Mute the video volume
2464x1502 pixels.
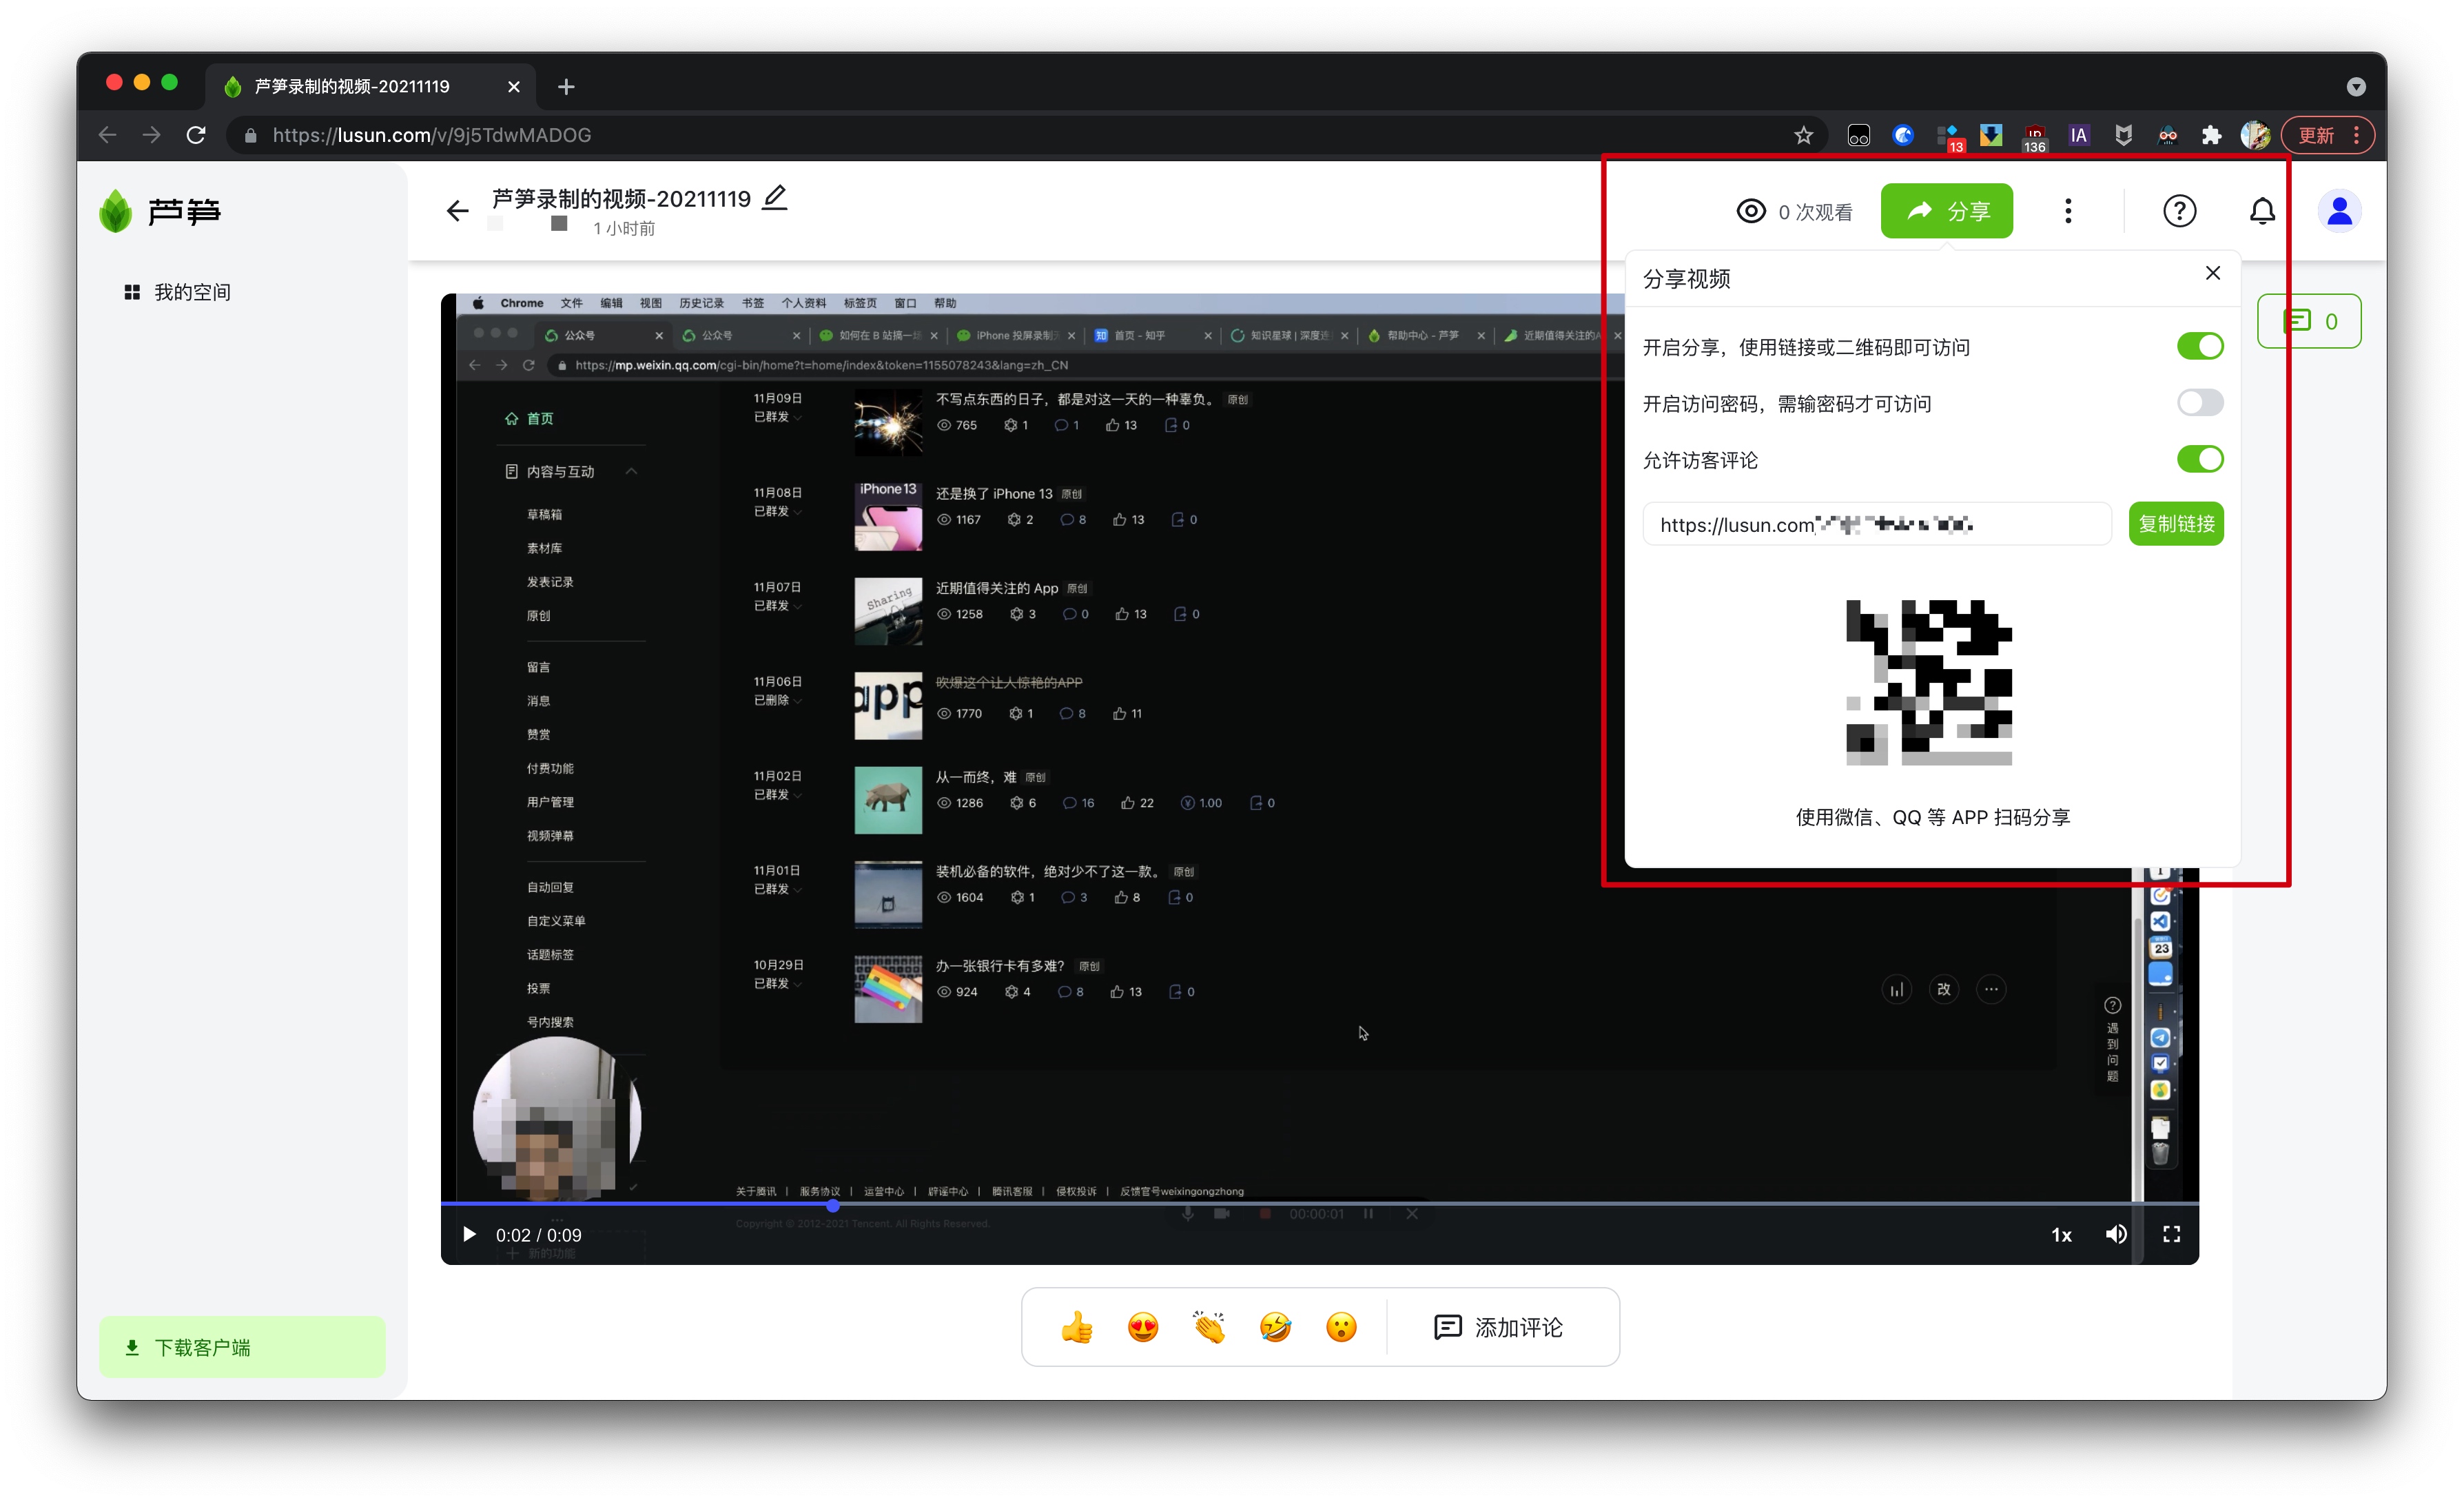2116,1235
